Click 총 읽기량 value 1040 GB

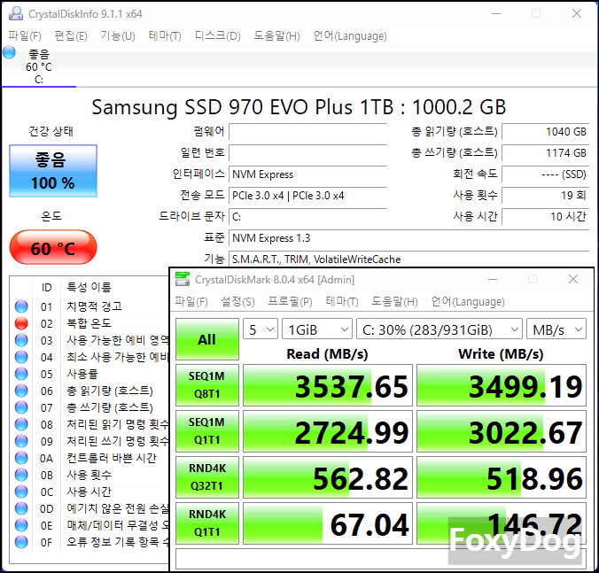546,132
